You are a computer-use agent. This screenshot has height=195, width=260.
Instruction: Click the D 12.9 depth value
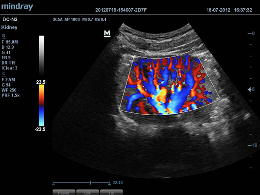[8, 47]
